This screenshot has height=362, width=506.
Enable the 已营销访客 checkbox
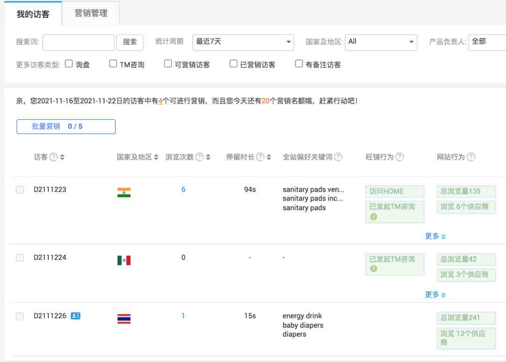pos(233,64)
